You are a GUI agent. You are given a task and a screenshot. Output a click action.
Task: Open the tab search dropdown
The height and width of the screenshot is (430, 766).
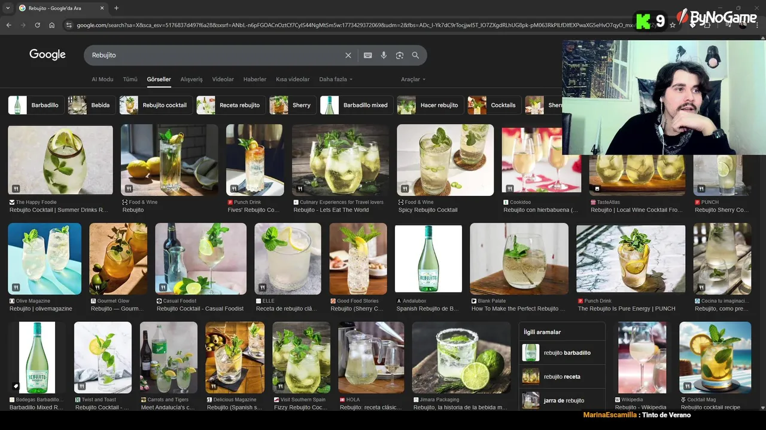[7, 8]
